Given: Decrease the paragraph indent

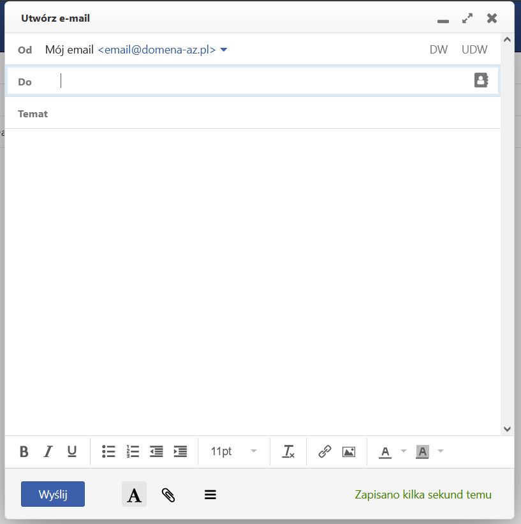Looking at the screenshot, I should tap(156, 451).
